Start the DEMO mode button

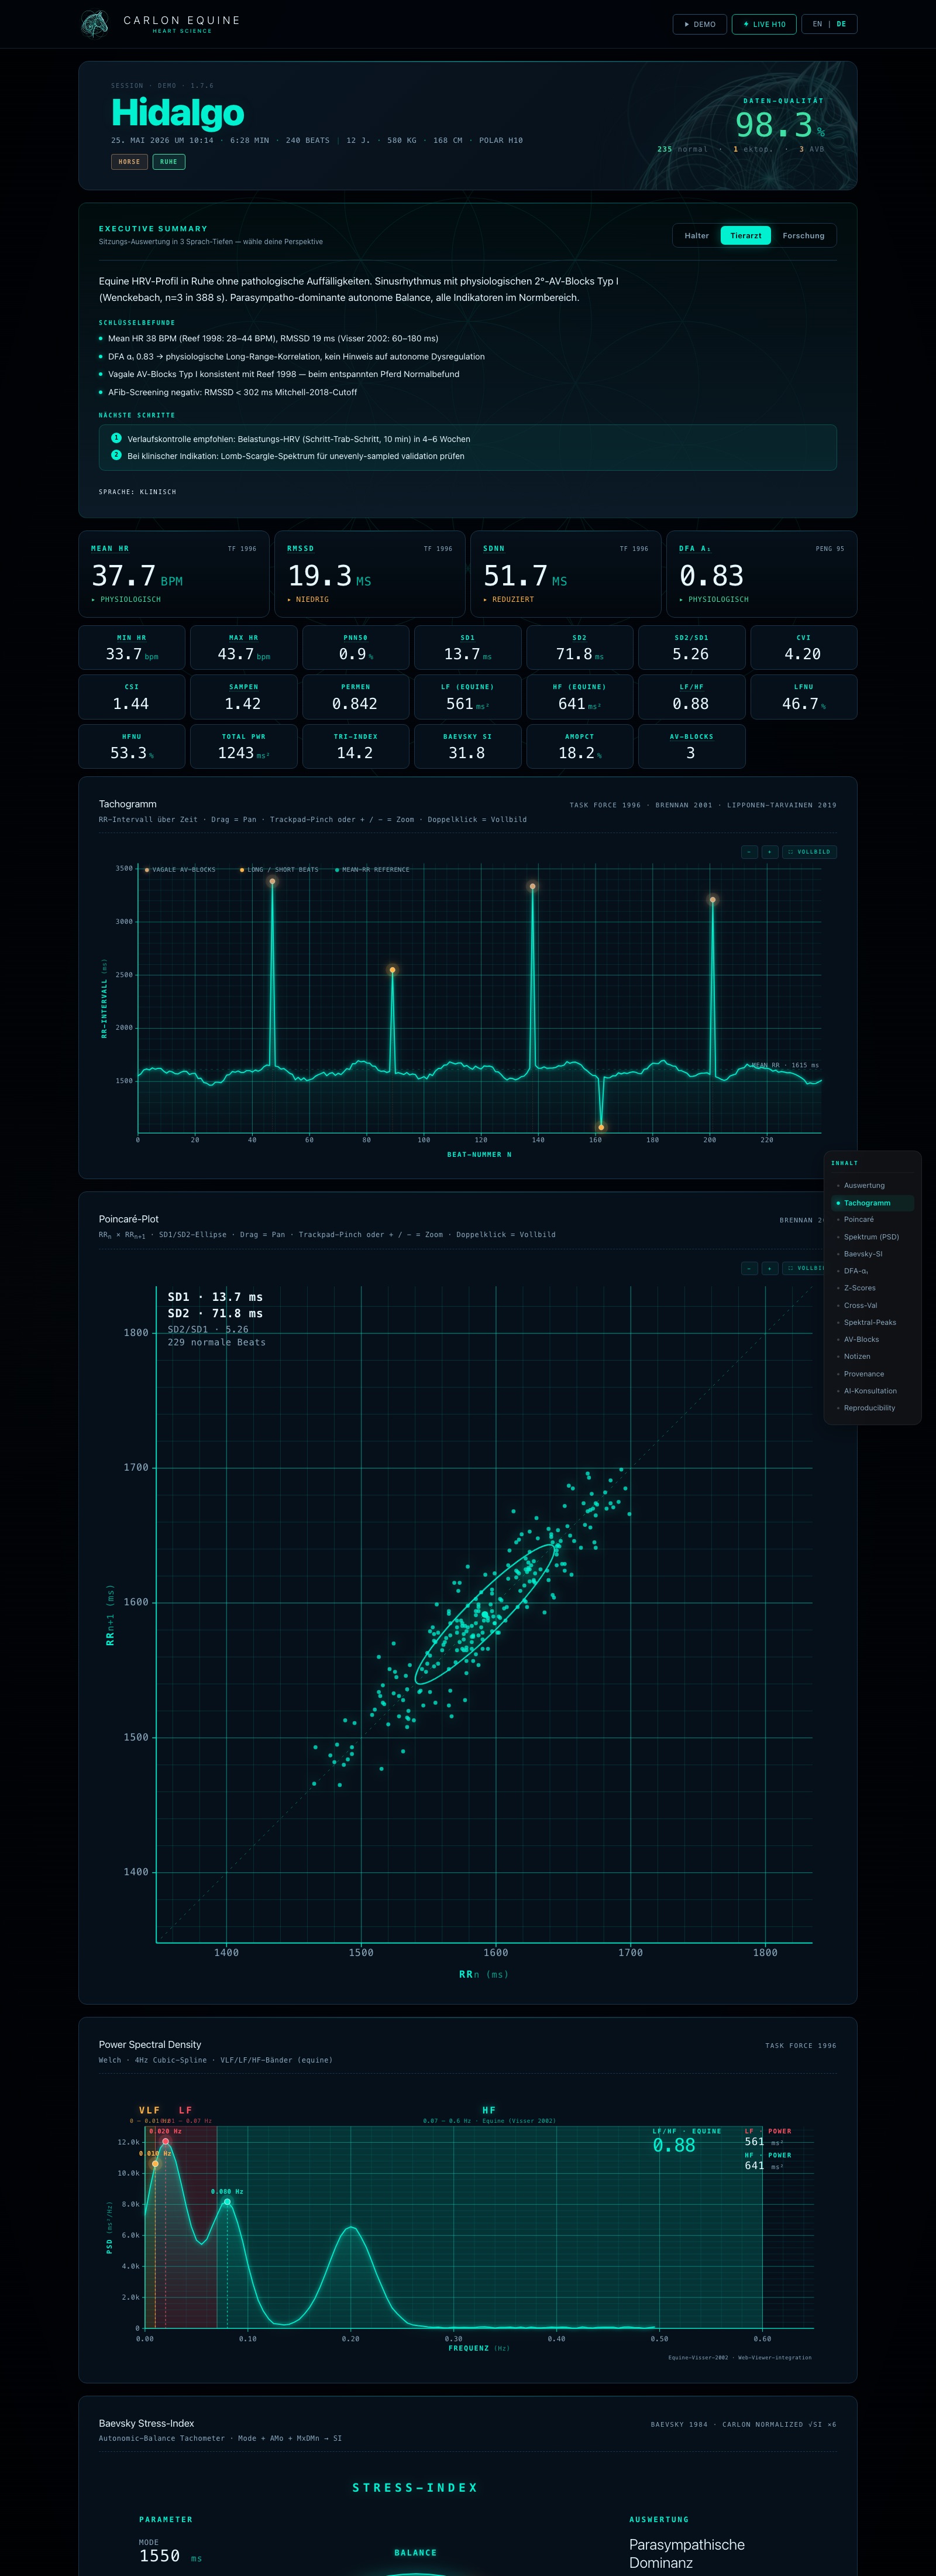click(700, 24)
